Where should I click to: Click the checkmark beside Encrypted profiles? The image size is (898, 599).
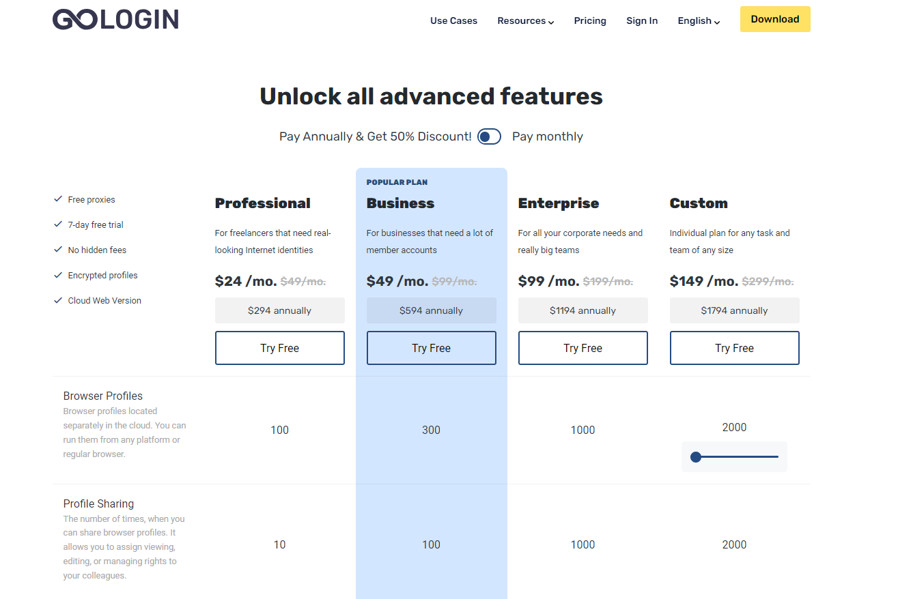click(x=58, y=275)
